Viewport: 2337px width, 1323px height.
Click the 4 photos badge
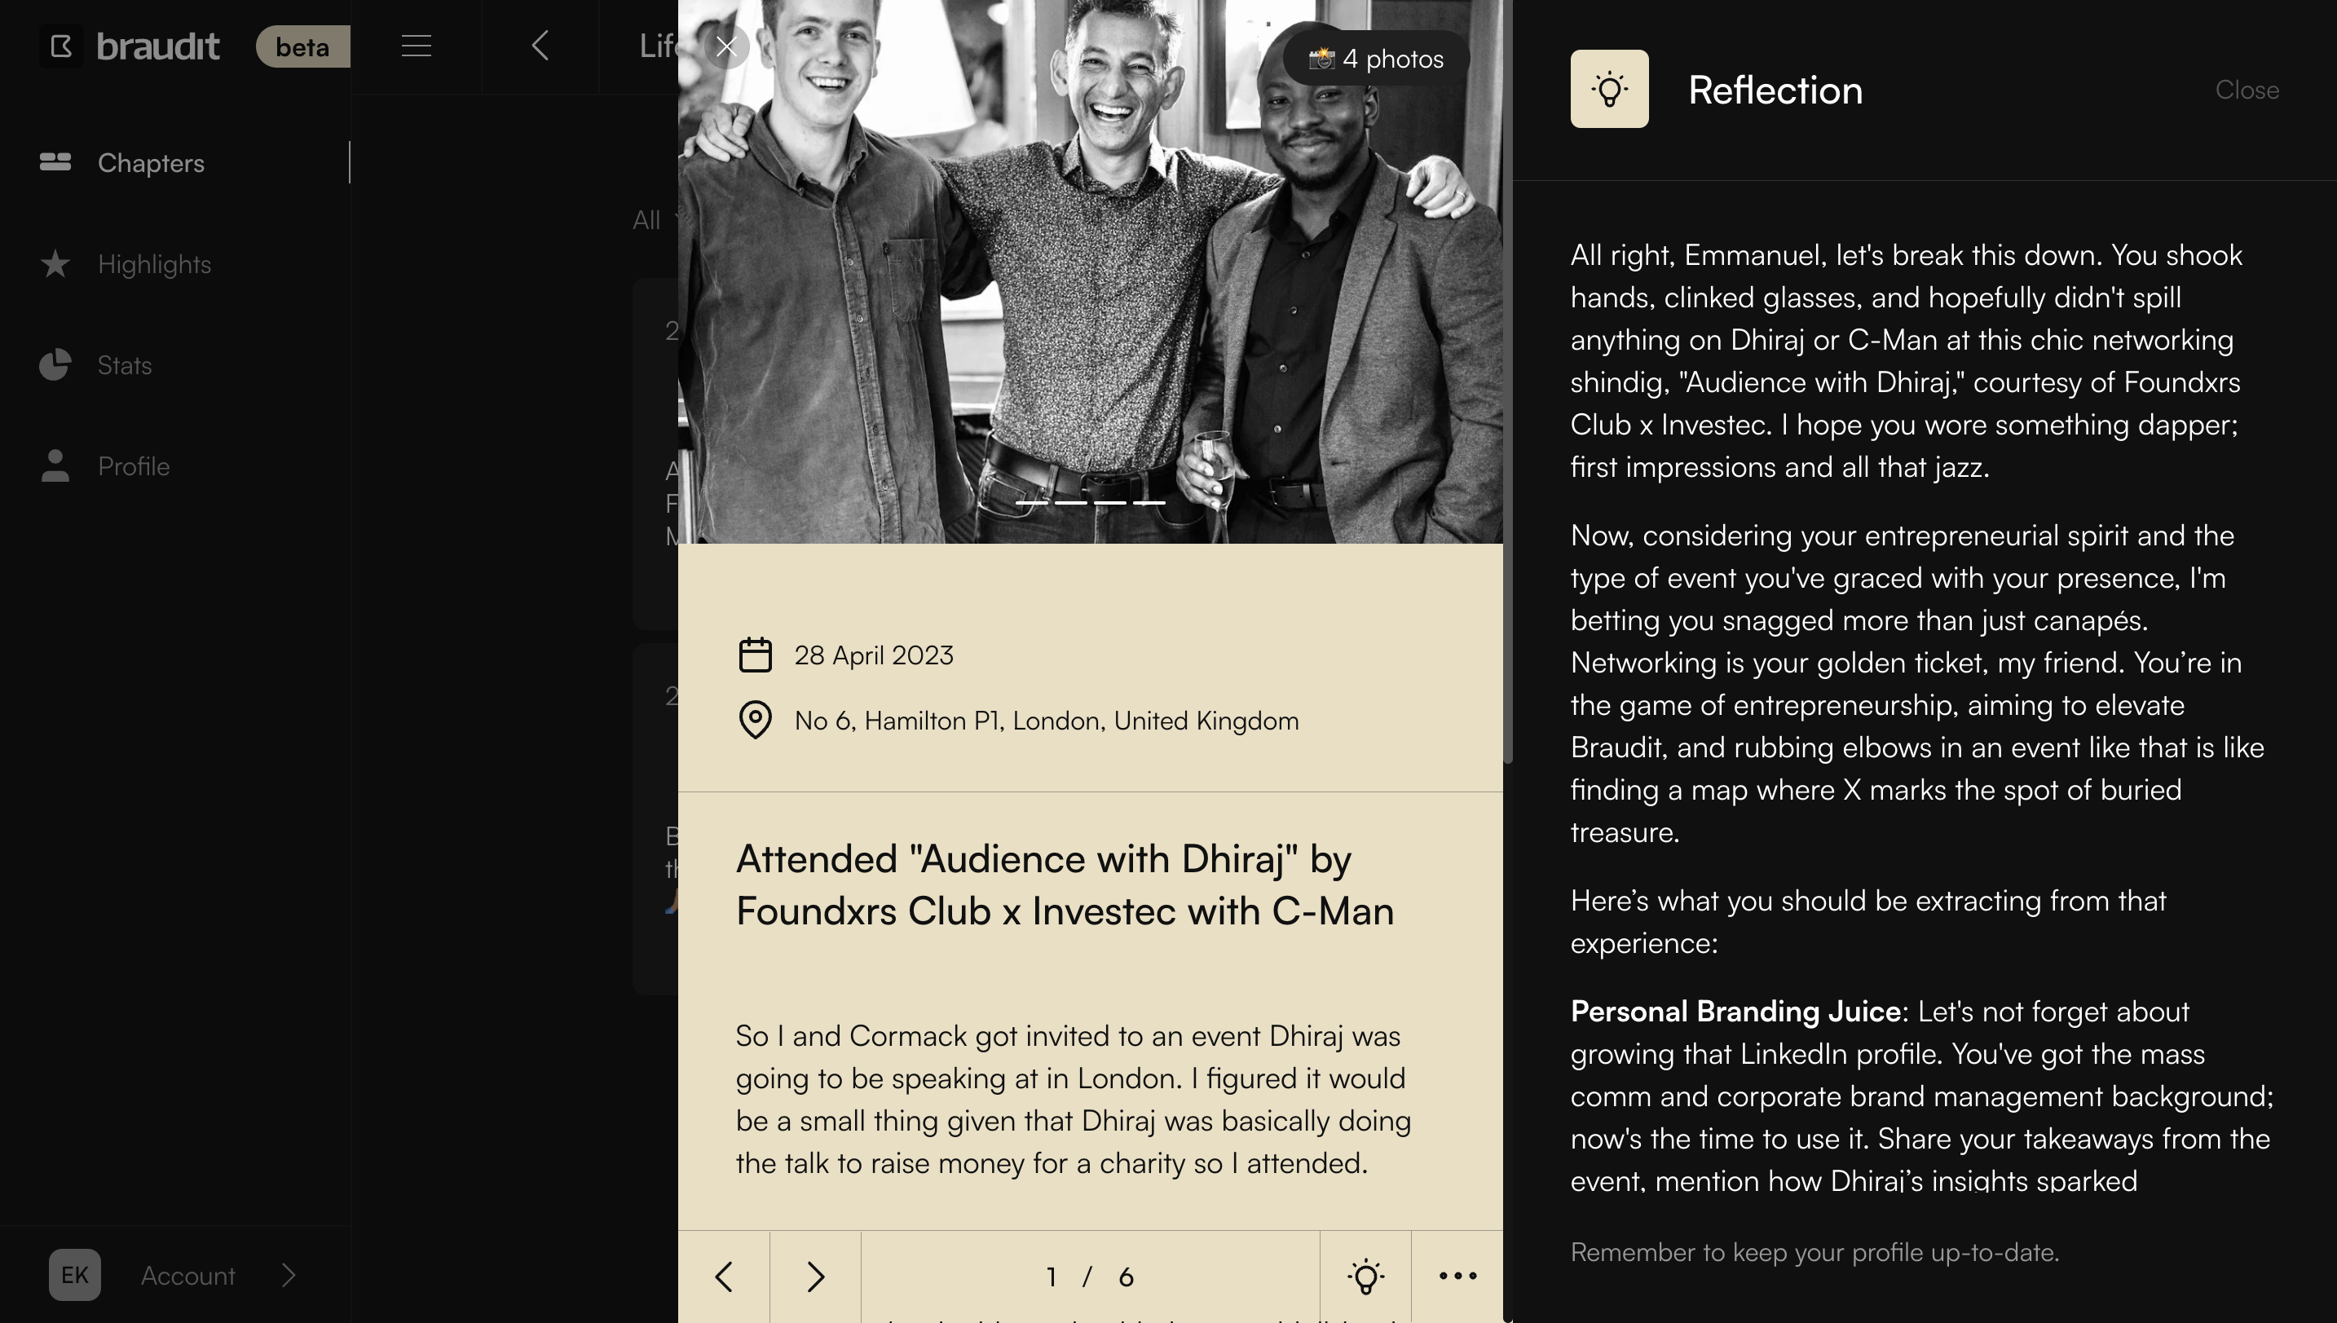coord(1376,59)
